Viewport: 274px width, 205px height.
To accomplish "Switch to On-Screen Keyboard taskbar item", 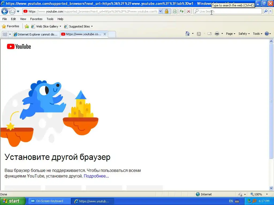I will tap(49, 201).
